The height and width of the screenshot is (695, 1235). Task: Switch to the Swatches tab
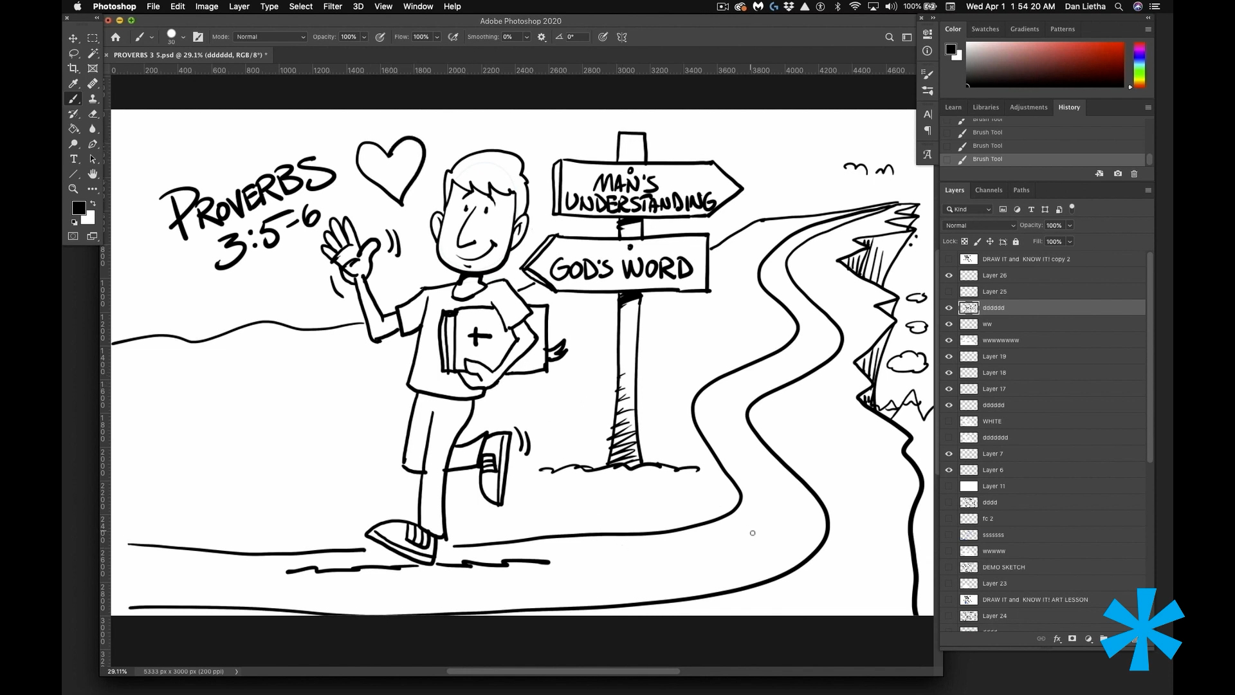click(985, 29)
